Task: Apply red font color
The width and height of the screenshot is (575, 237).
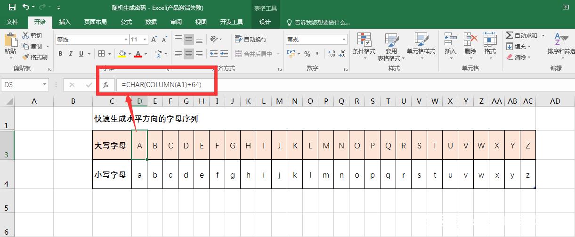Action: click(138, 54)
